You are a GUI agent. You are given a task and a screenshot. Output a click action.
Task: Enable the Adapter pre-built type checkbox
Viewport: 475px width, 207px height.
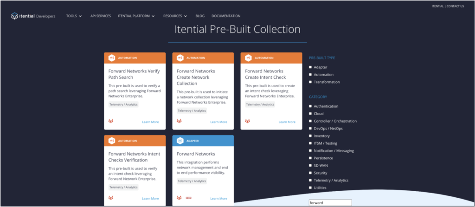click(x=310, y=67)
